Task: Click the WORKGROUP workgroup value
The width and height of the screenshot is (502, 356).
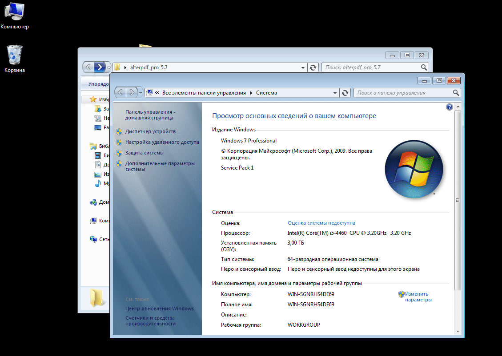Action: [x=304, y=325]
